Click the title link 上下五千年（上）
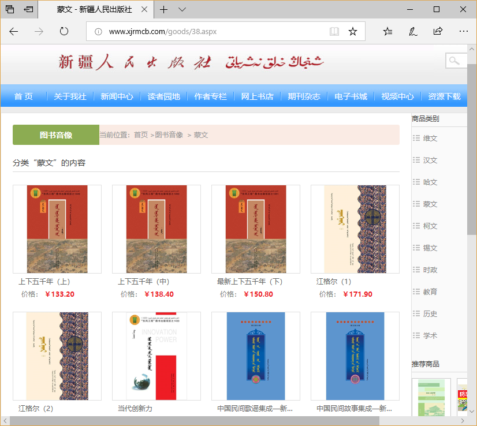The width and height of the screenshot is (477, 426). point(44,282)
